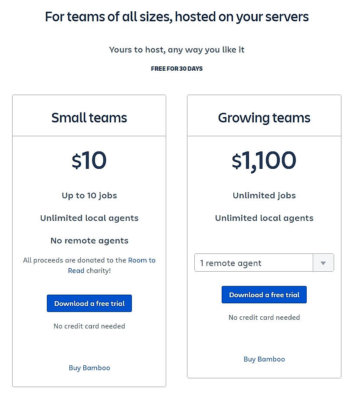Click 'No credit card needed' under Growing teams

click(x=264, y=317)
